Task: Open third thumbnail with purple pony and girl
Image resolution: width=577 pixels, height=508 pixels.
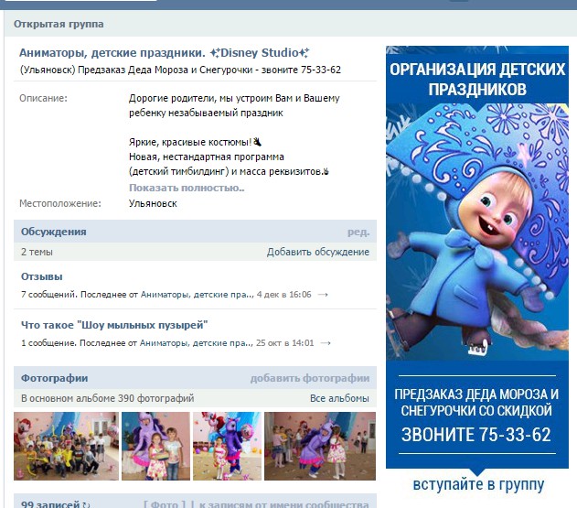Action: (228, 446)
